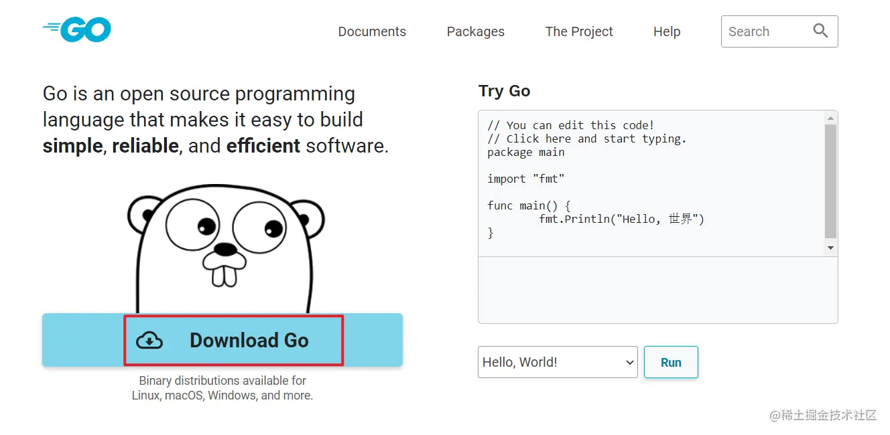Click the code editor scrollbar up arrow

click(x=831, y=118)
